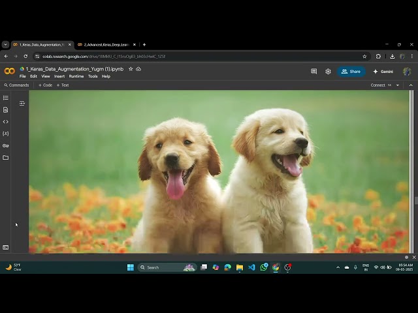Open the Gemini button
Image resolution: width=418 pixels, height=313 pixels.
(x=383, y=72)
